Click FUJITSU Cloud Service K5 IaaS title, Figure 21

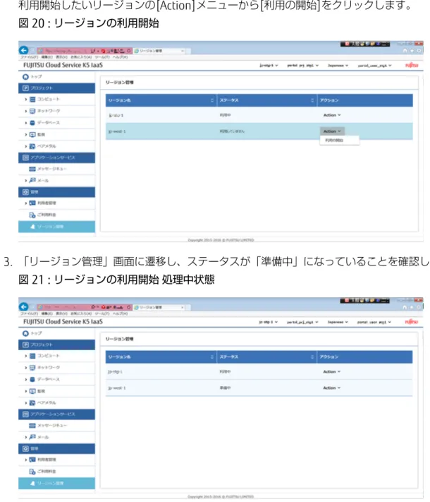pos(63,321)
